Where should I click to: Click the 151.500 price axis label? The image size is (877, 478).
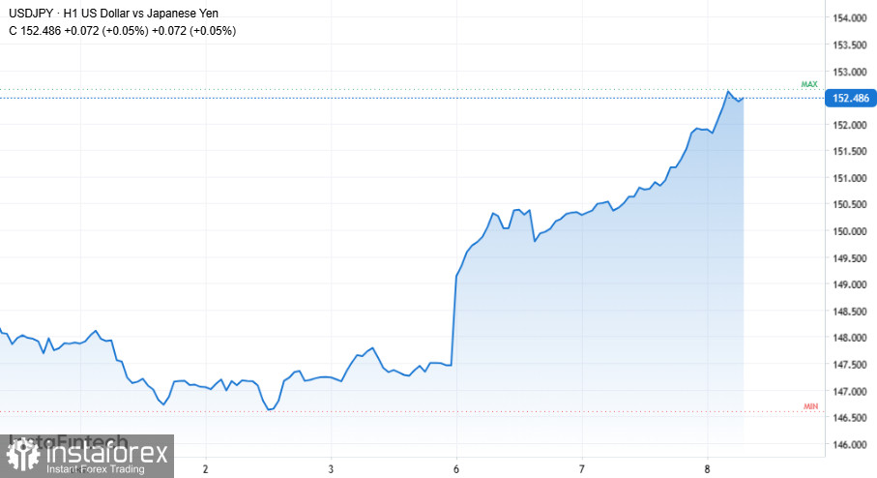coord(848,152)
